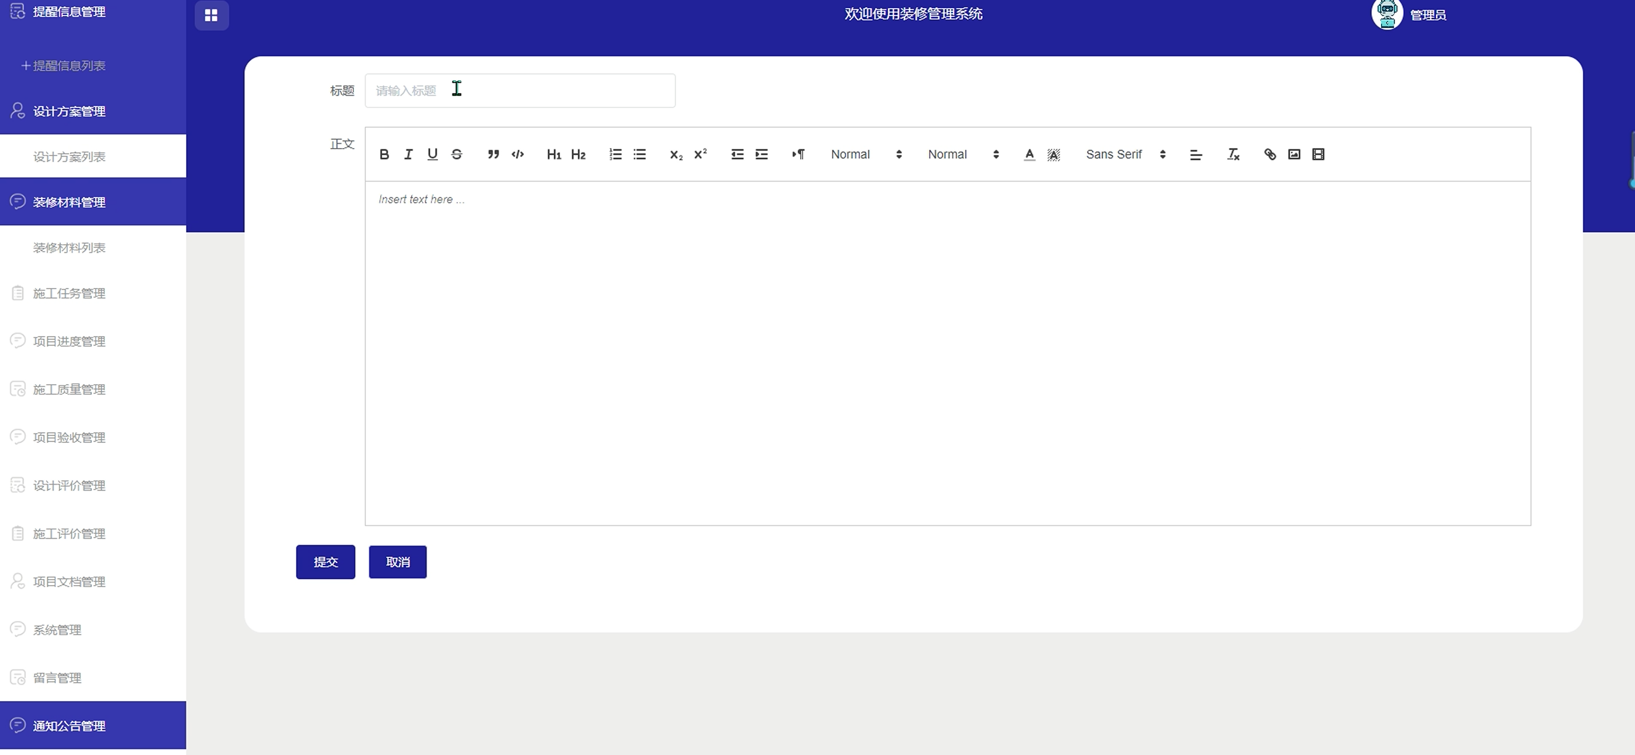1635x755 pixels.
Task: Click the insert video icon
Action: pos(1317,154)
